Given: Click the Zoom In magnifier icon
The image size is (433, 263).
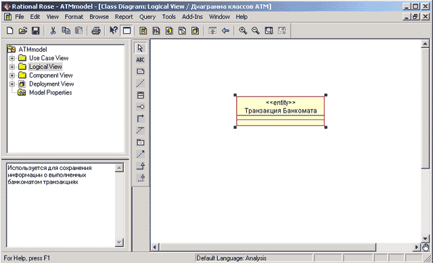Looking at the screenshot, I should [243, 30].
